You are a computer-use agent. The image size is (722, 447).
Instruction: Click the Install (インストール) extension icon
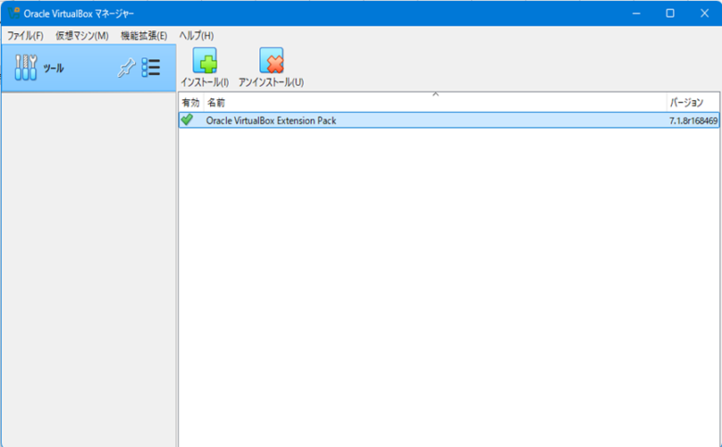[x=205, y=61]
